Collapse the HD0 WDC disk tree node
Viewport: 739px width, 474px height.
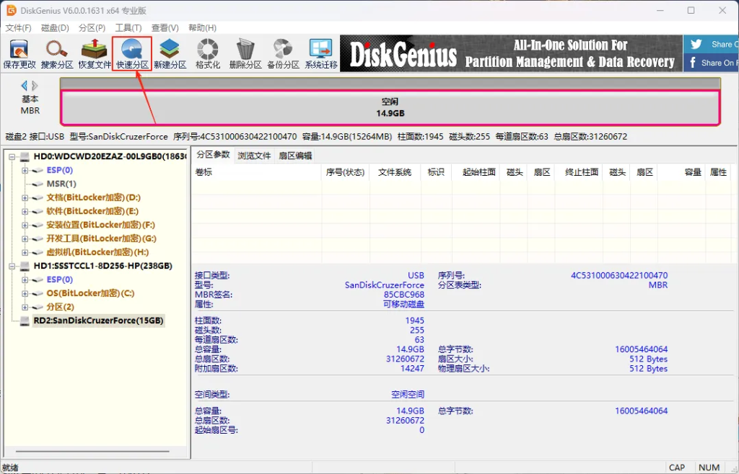coord(12,157)
